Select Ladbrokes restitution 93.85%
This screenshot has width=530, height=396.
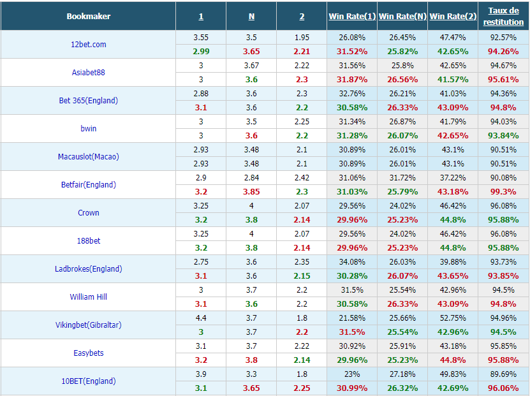503,275
